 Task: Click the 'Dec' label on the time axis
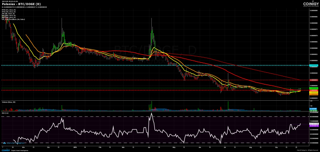48,147
